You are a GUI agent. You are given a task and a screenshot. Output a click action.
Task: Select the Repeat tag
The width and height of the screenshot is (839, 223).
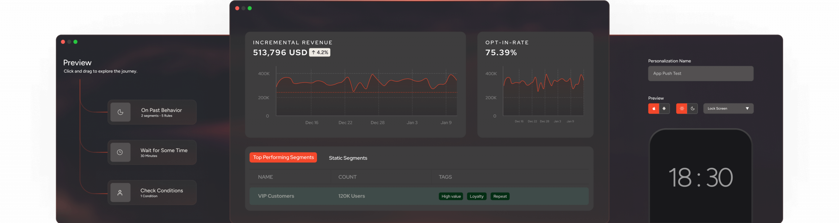click(500, 196)
